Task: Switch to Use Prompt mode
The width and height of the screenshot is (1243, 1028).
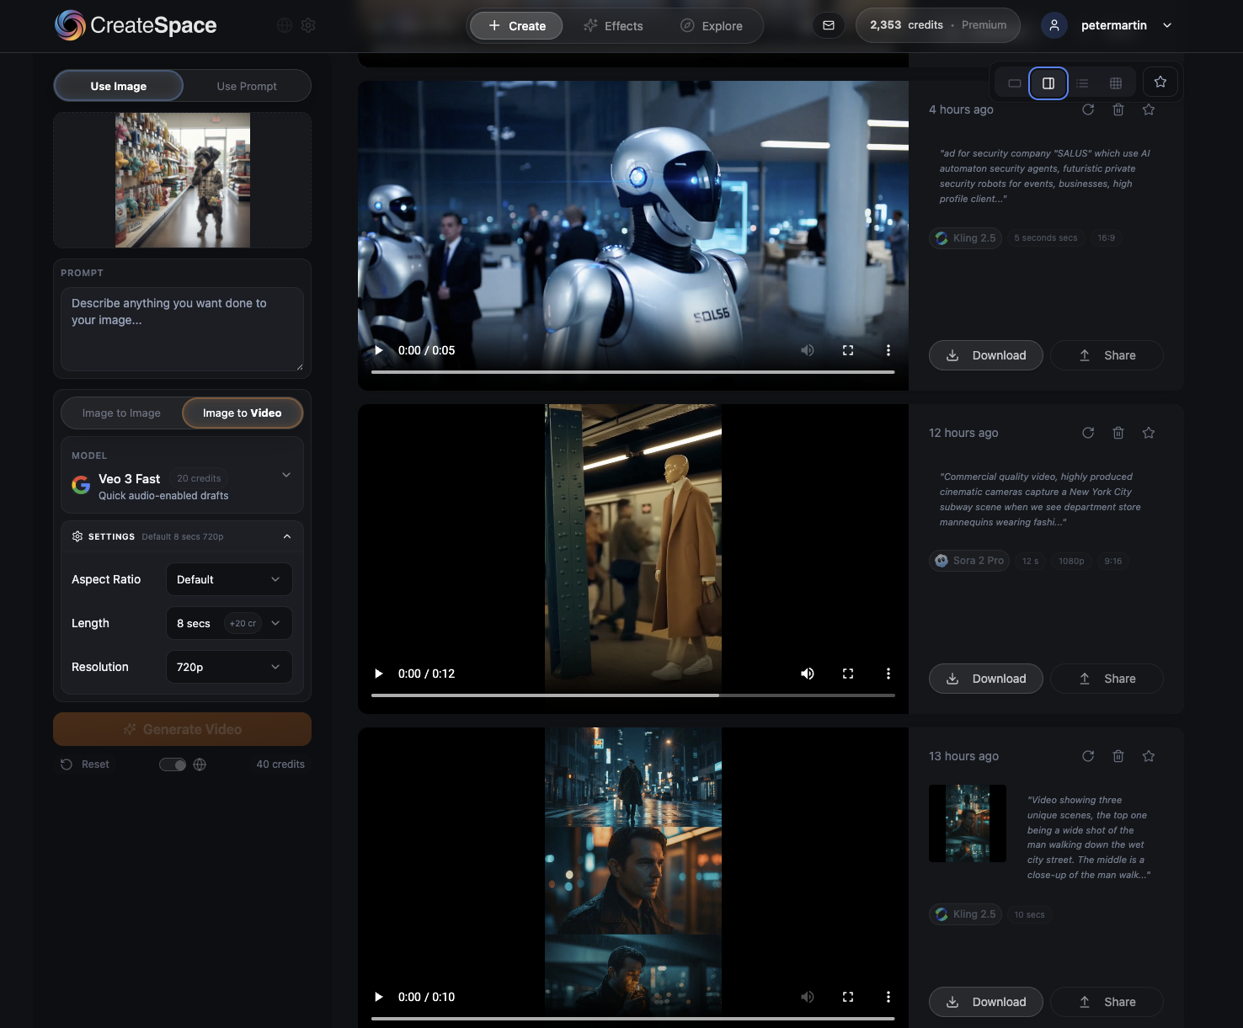Action: point(247,86)
